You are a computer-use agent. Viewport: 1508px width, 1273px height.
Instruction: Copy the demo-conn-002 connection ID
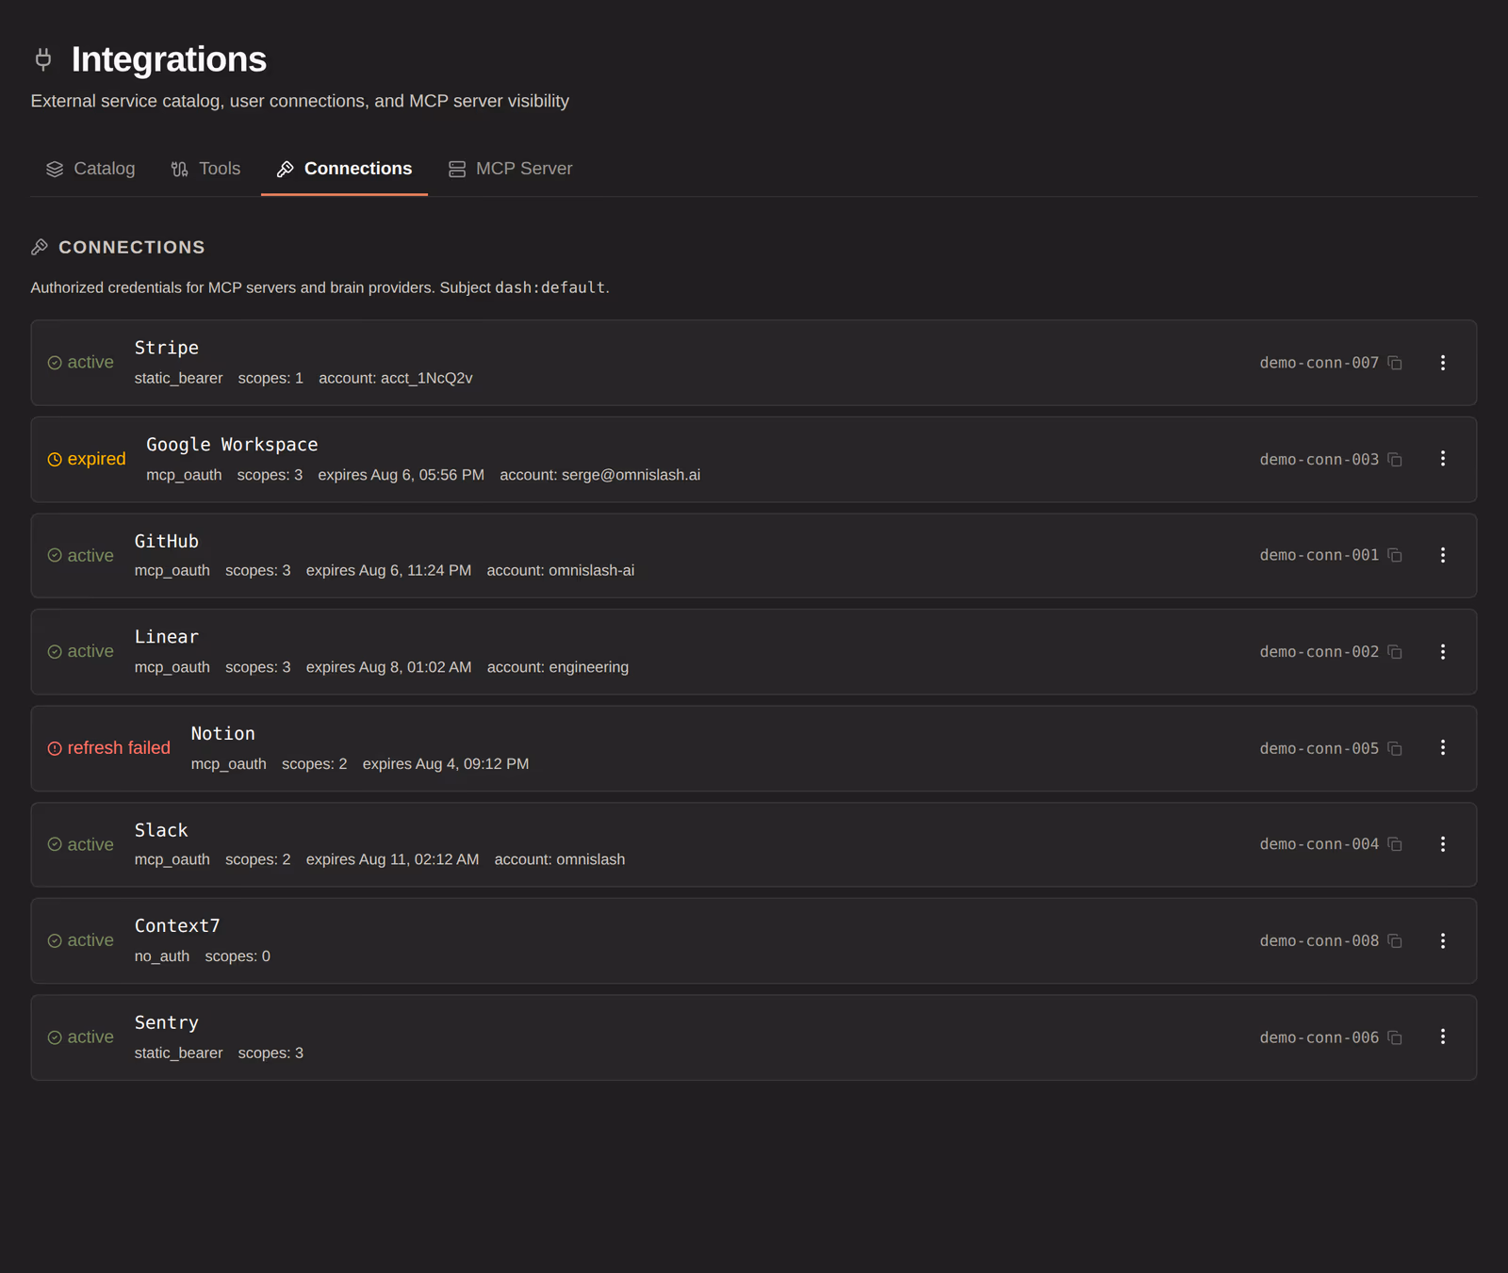coord(1395,652)
